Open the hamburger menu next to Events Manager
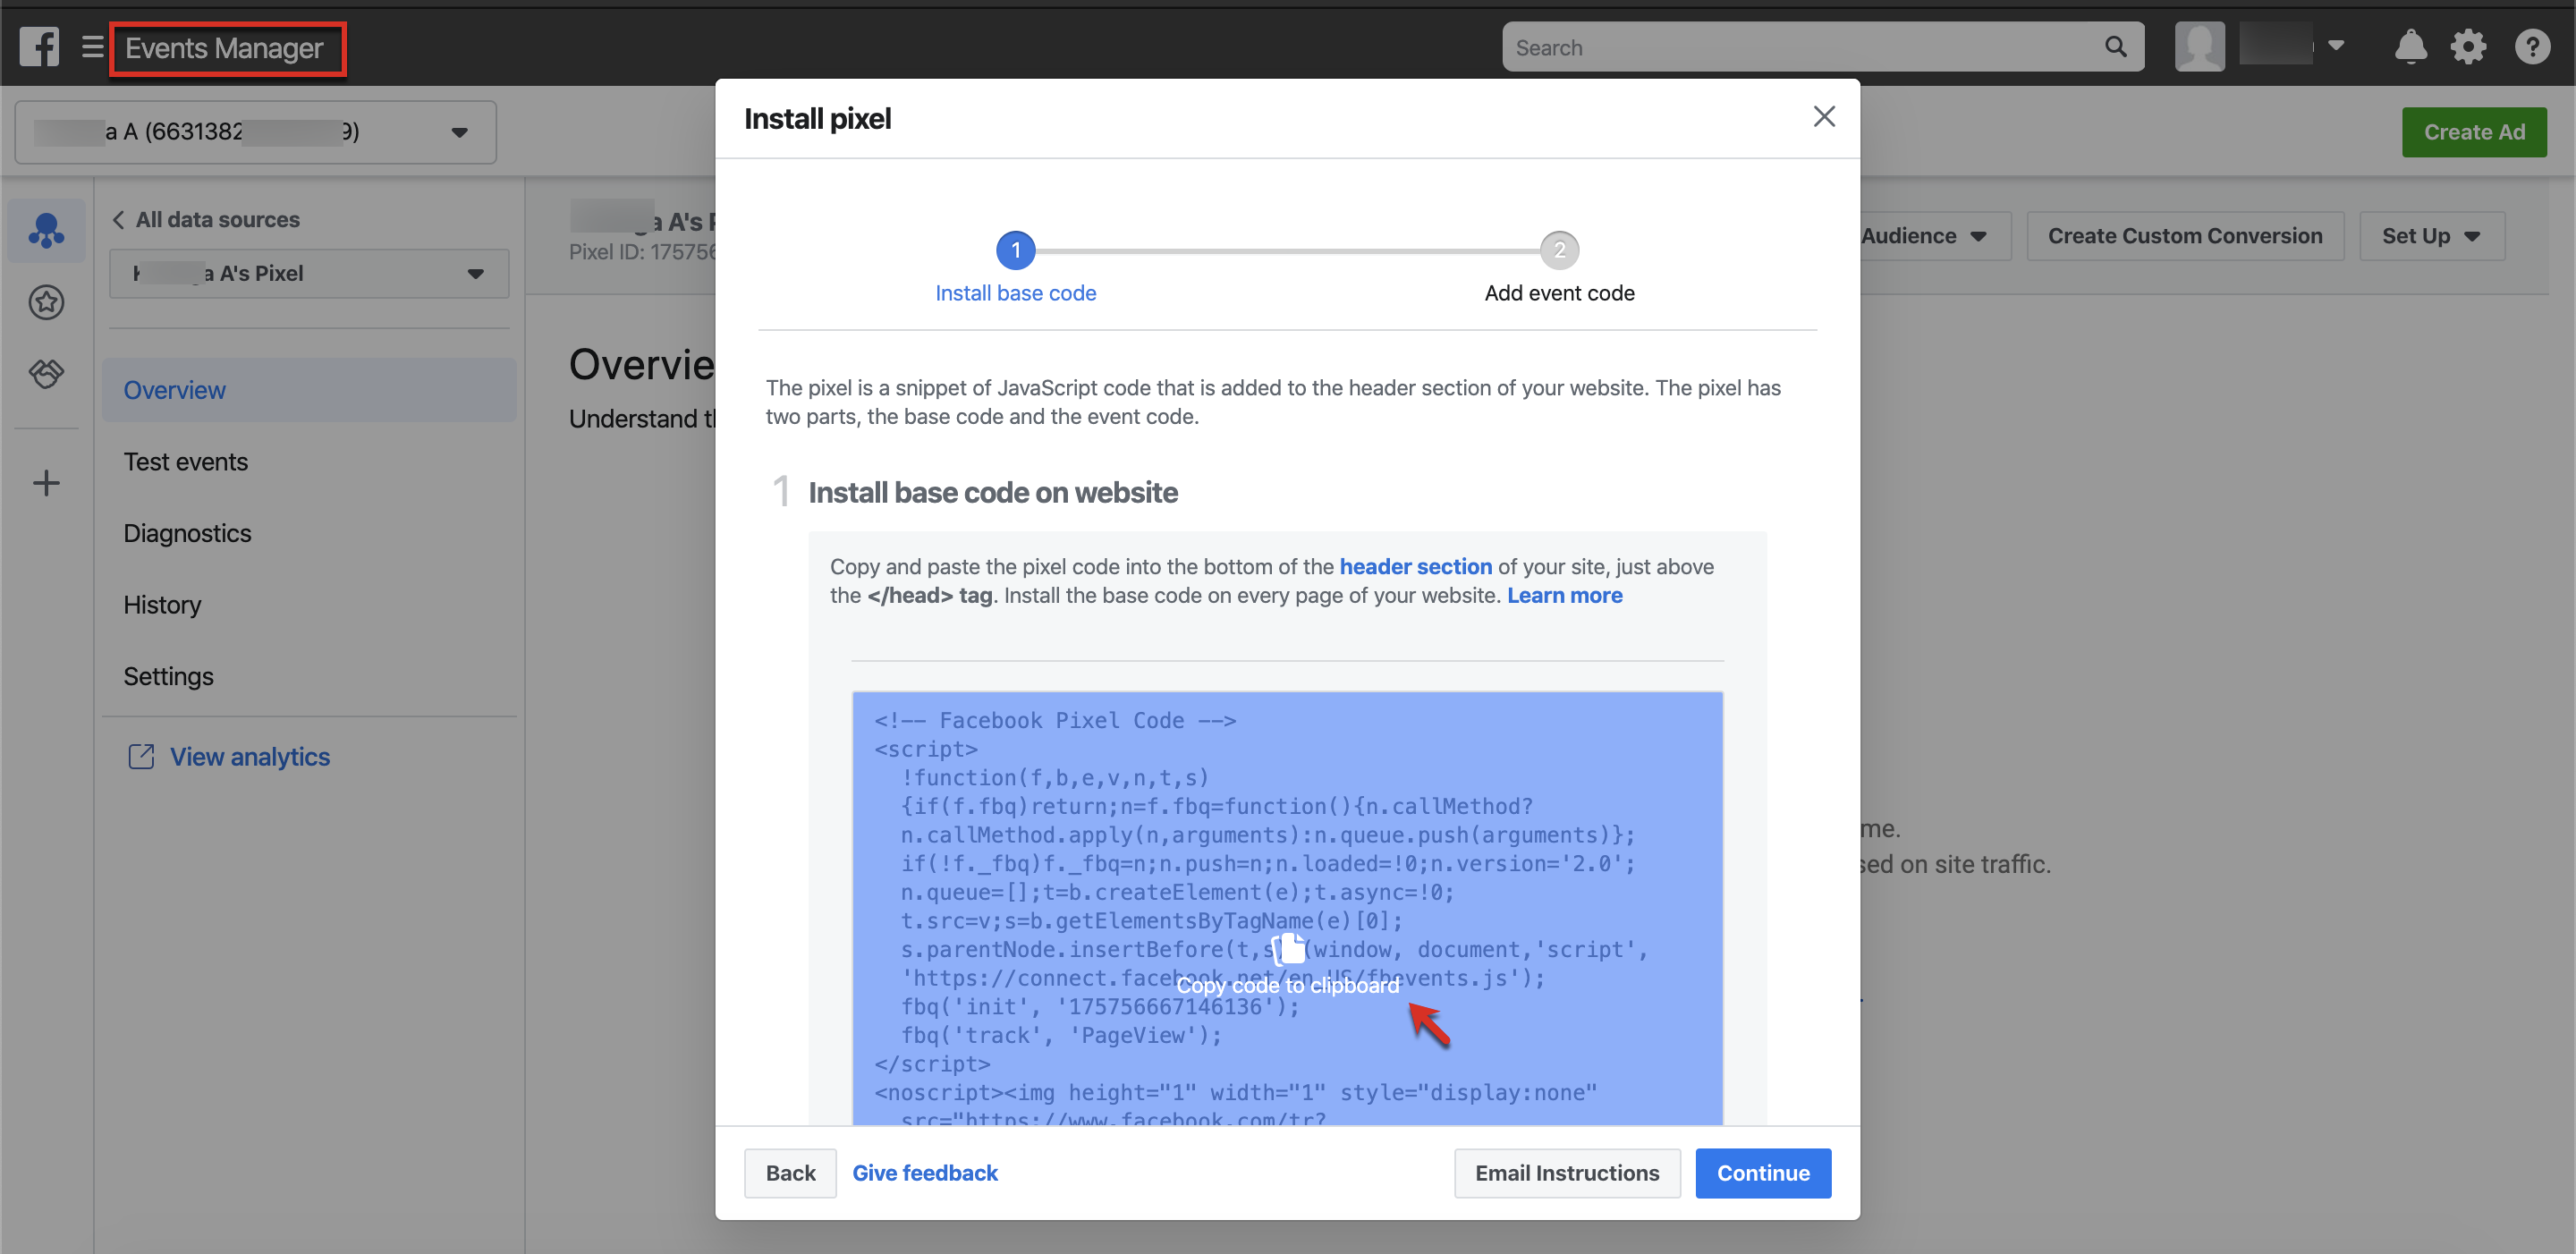Viewport: 2576px width, 1254px height. point(92,47)
